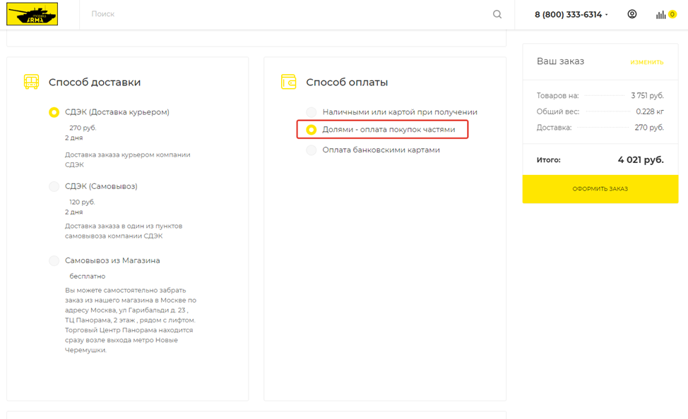Open the user account profile icon
Image resolution: width=688 pixels, height=419 pixels.
(x=632, y=14)
